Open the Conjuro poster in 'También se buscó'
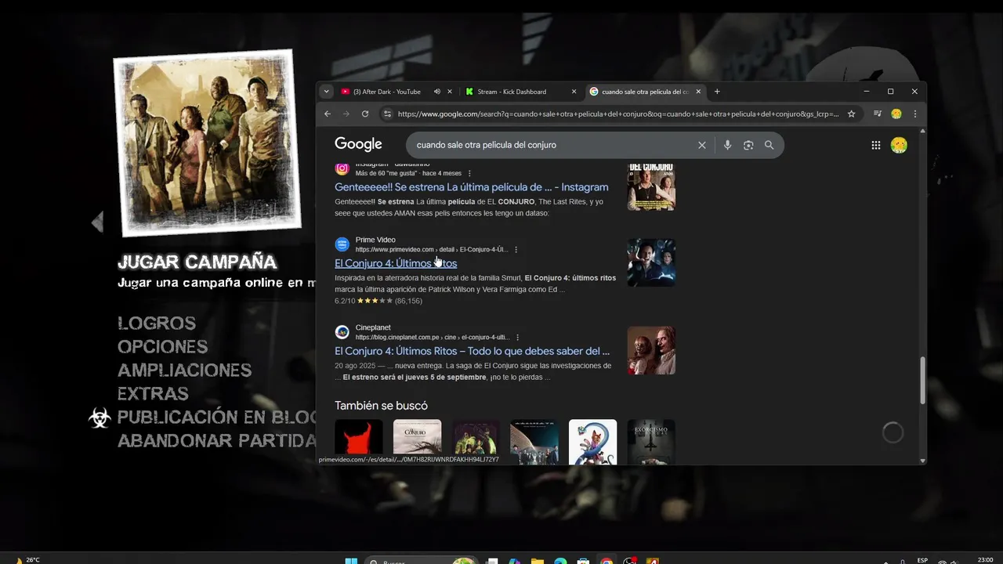The height and width of the screenshot is (564, 1003). click(x=417, y=442)
